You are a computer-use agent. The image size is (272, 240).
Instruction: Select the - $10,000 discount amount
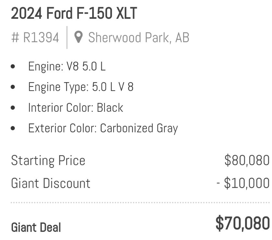[x=243, y=183]
